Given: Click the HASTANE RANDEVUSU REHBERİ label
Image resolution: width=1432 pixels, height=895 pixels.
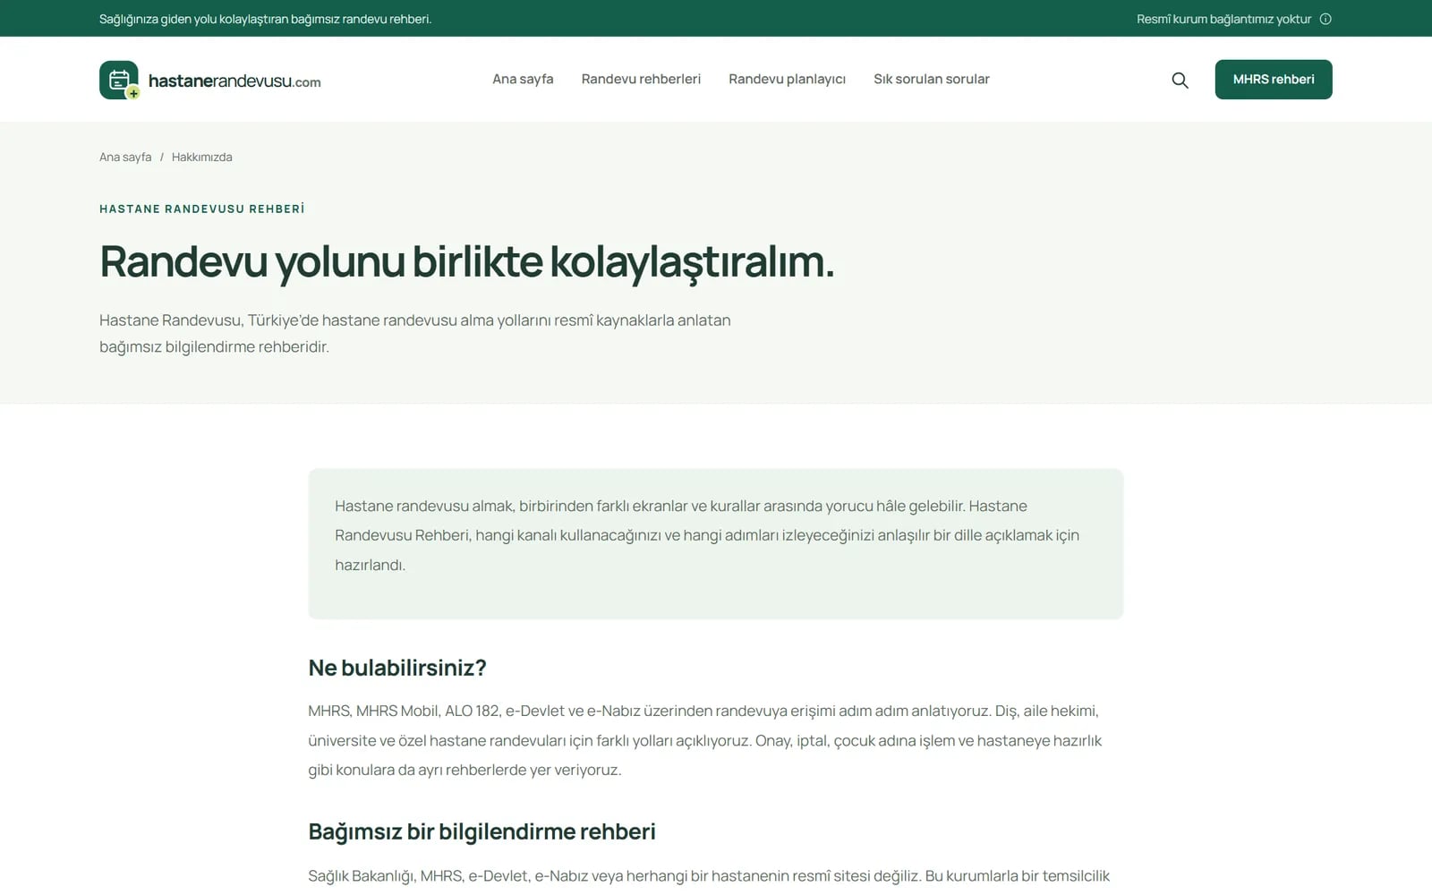Looking at the screenshot, I should coord(202,209).
